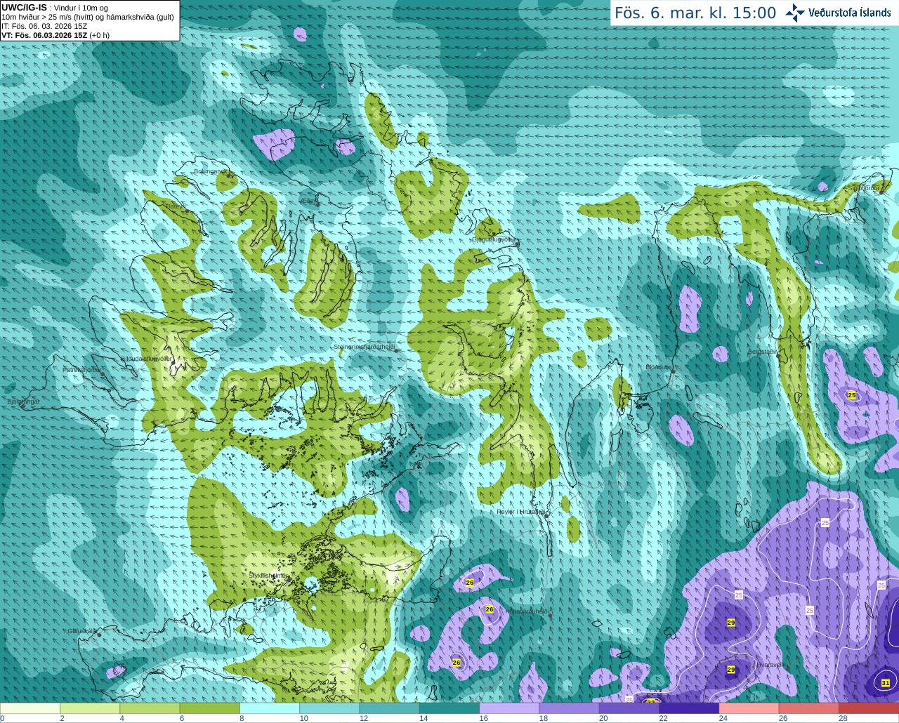Click the Steingrímsfjarðarheiði station label
Screen dimensions: 899x723
click(365, 347)
